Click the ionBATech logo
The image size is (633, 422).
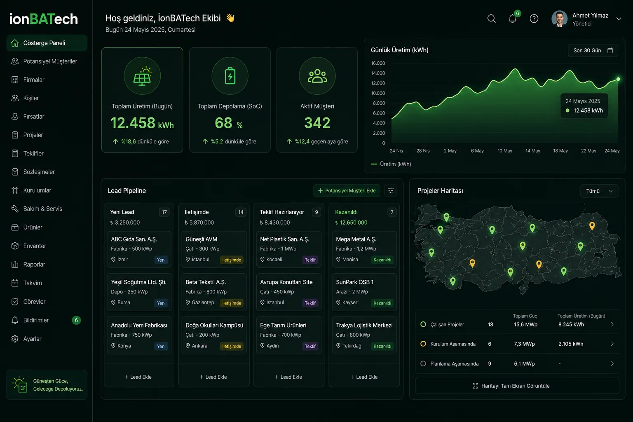click(44, 19)
